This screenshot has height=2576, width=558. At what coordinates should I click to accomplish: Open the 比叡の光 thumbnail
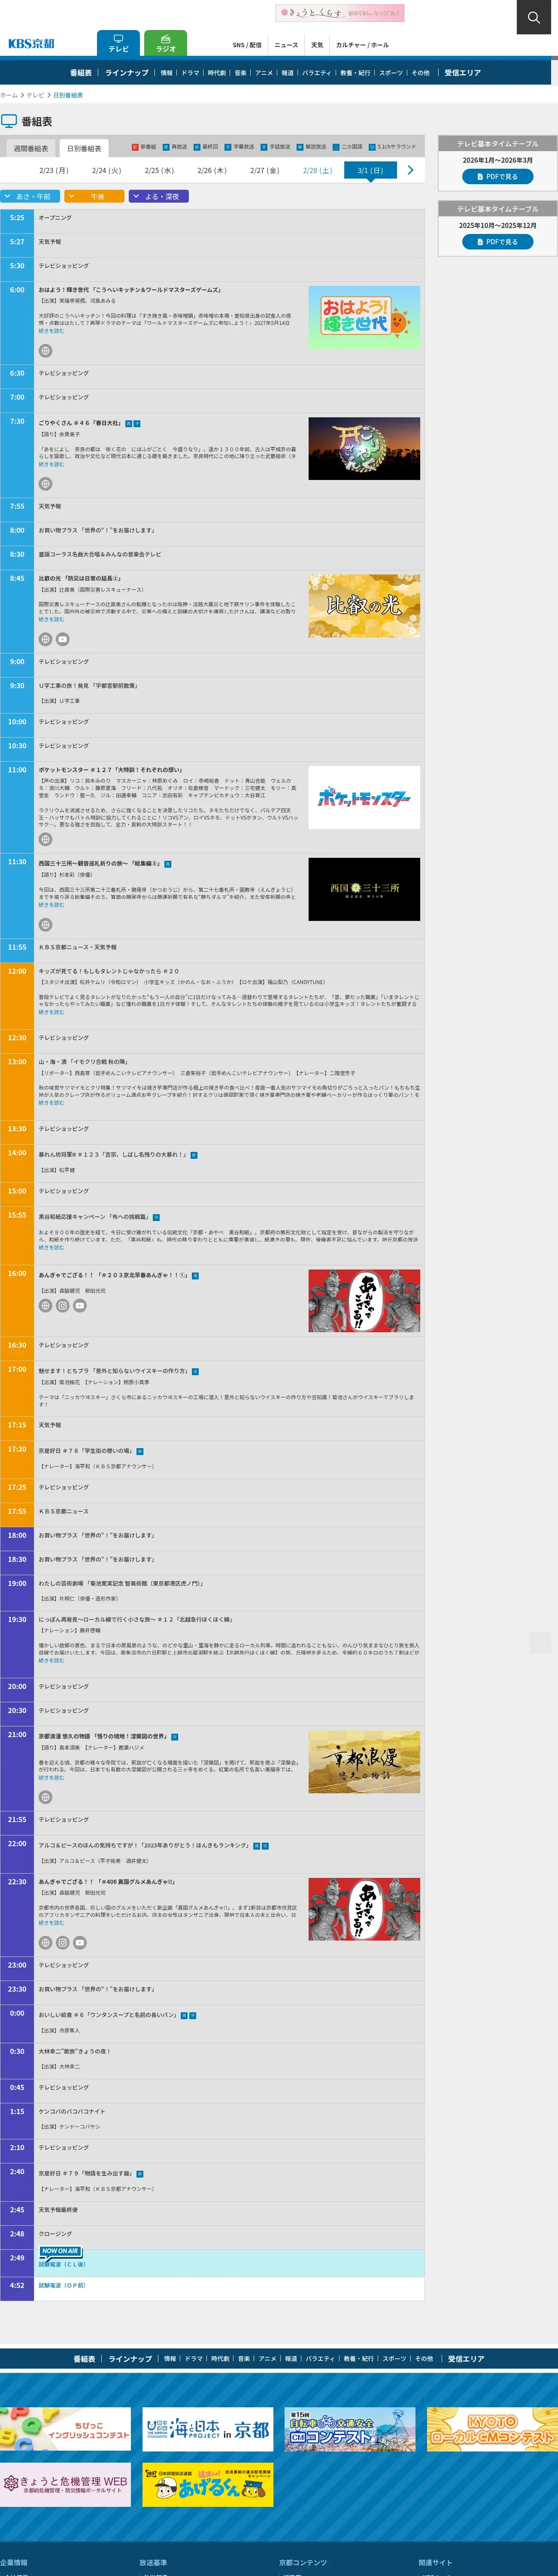click(x=364, y=605)
